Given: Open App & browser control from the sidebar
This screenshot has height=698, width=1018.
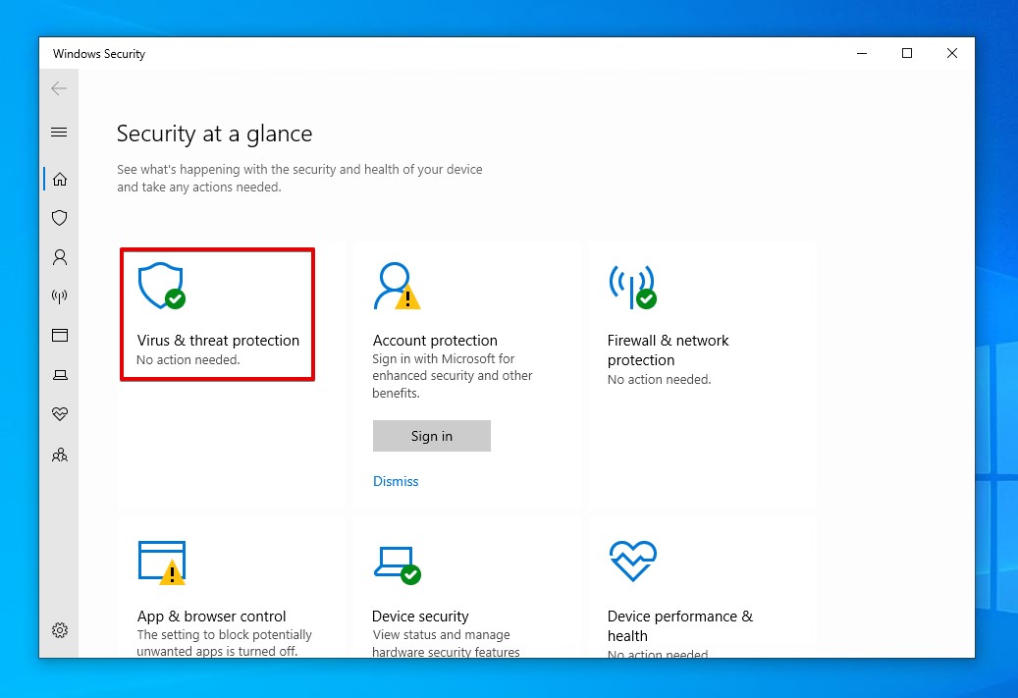Looking at the screenshot, I should 59,336.
